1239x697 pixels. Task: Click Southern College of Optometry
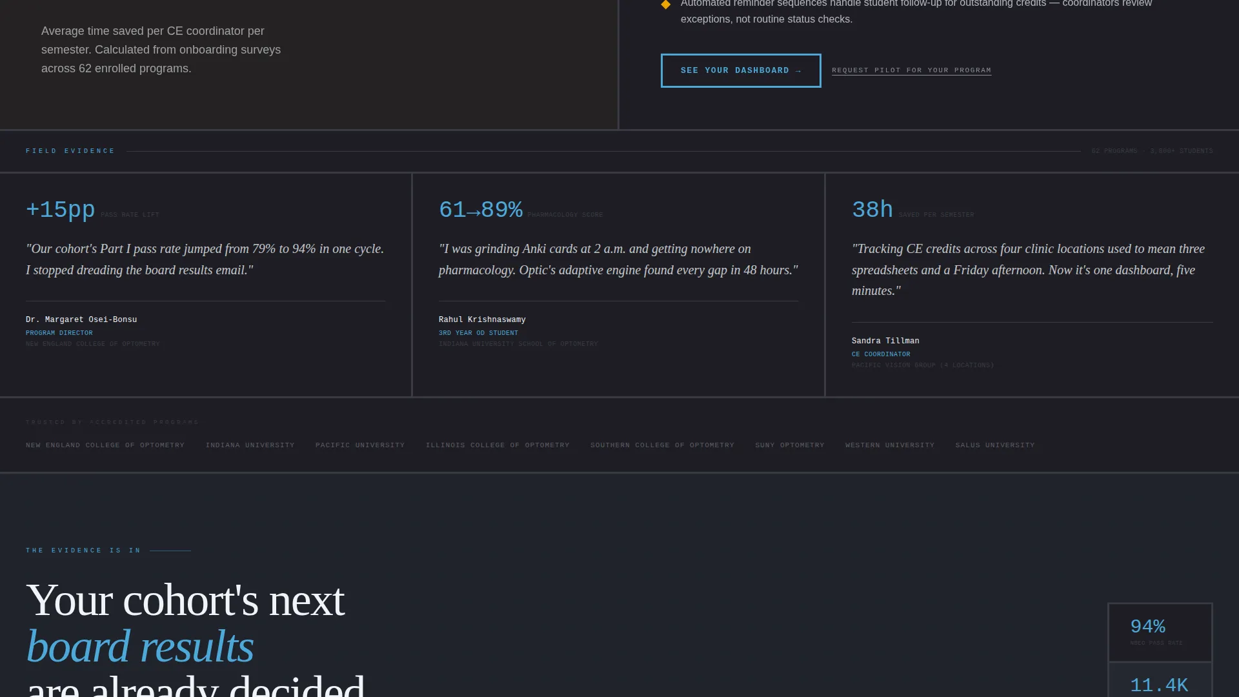[x=662, y=445]
